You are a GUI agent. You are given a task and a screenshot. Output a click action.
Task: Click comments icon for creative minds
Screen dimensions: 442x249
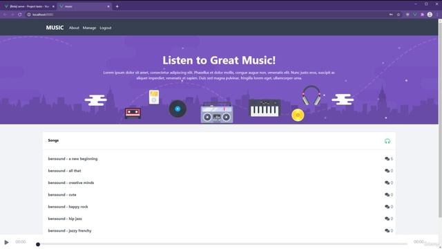point(387,183)
